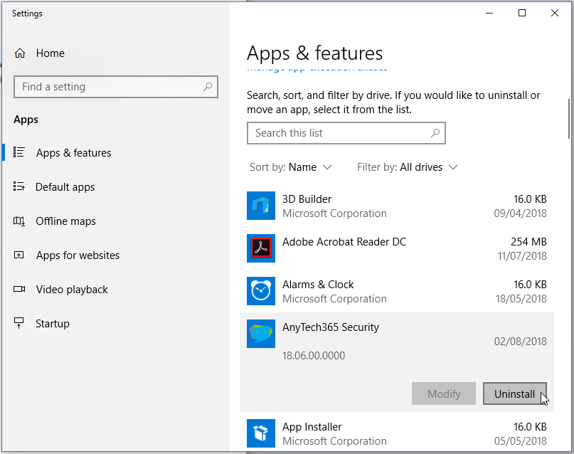Select the App Installer app icon

tap(260, 433)
